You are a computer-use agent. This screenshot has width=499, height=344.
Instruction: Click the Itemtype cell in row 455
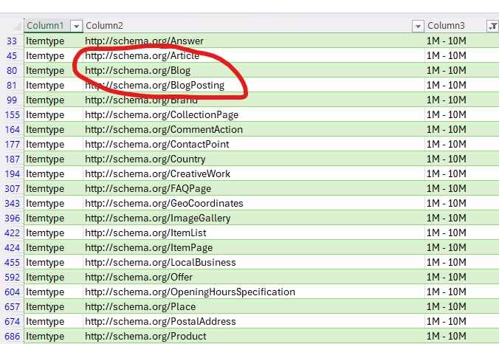click(x=53, y=262)
